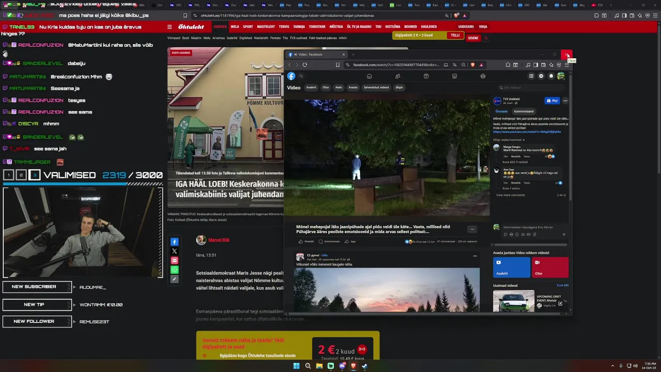Open Facebook Friends icon

[x=398, y=76]
